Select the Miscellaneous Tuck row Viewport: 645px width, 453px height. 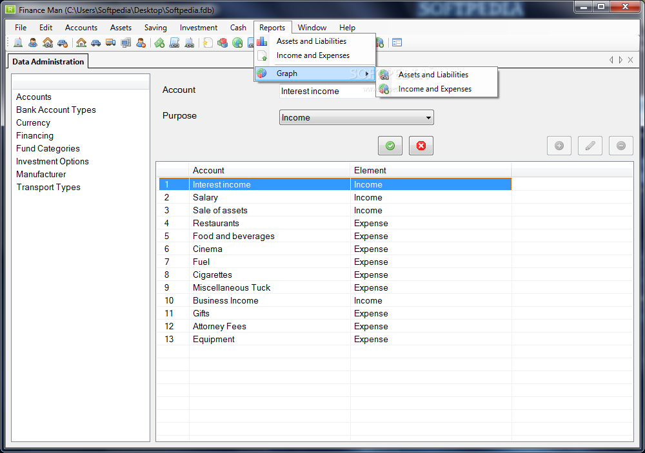[335, 287]
